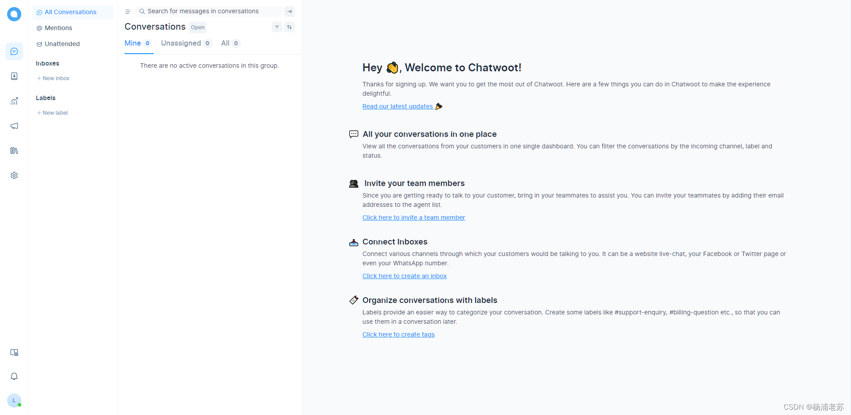Viewport: 851px width, 415px height.
Task: Click the Open status badge
Action: [198, 27]
